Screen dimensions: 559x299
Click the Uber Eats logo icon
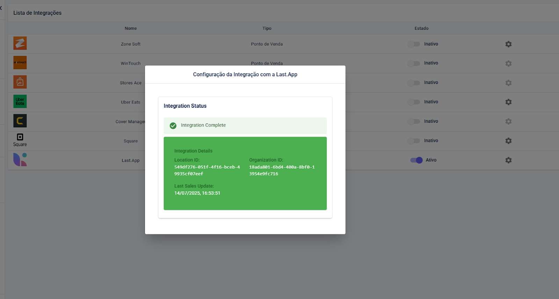point(20,101)
